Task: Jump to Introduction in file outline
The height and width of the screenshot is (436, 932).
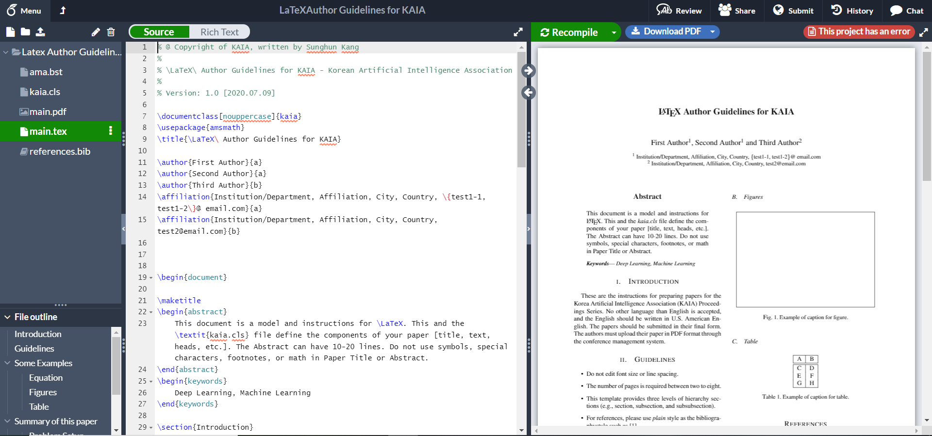Action: click(x=38, y=334)
